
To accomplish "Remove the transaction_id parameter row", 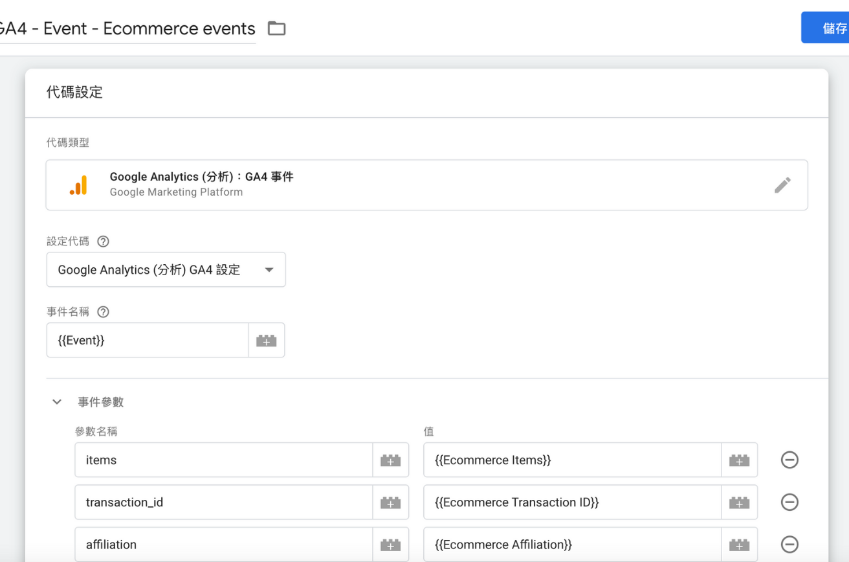I will click(x=789, y=502).
